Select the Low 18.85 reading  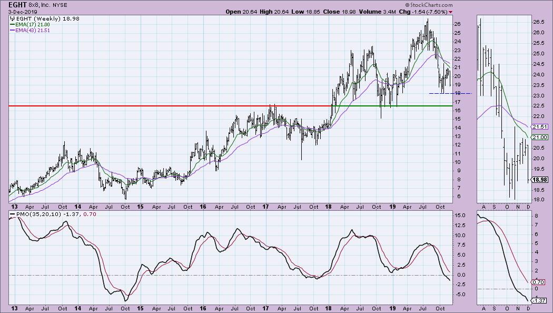point(306,12)
